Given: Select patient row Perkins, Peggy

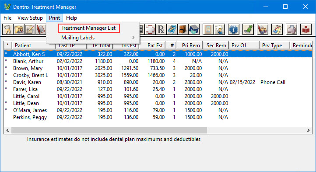Looking at the screenshot, I should point(158,117).
